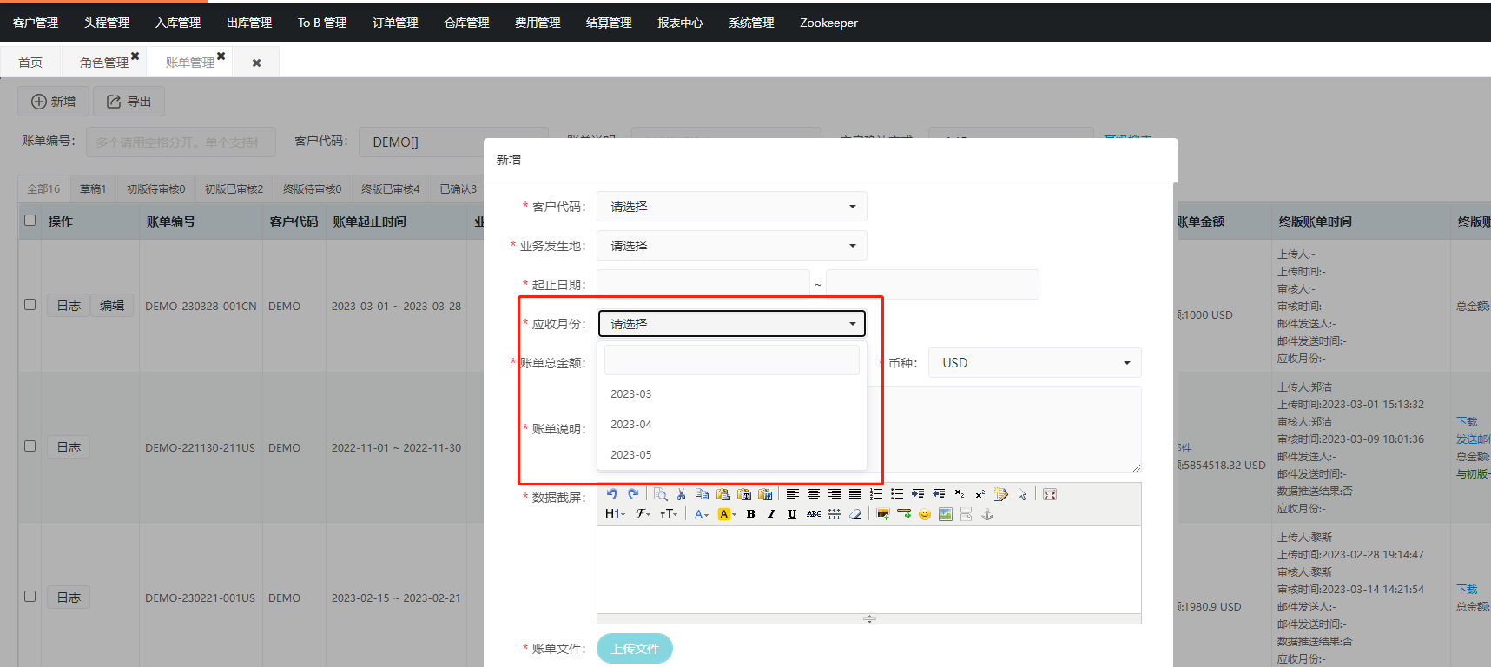Cut selection with the scissors icon

(682, 494)
